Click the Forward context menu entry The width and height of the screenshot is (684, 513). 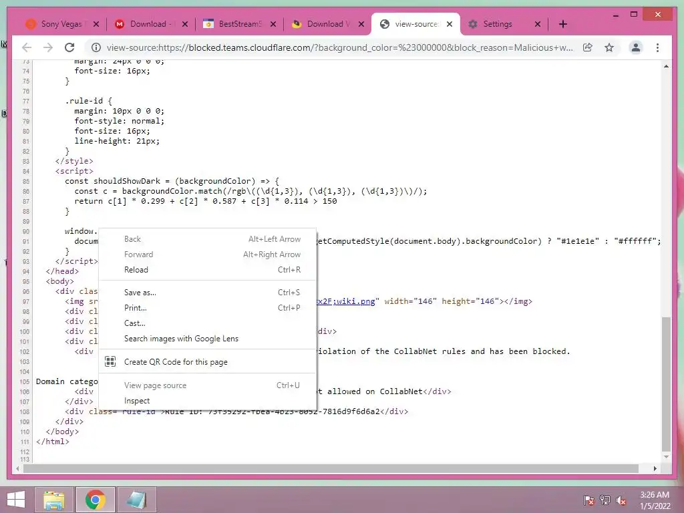207,254
